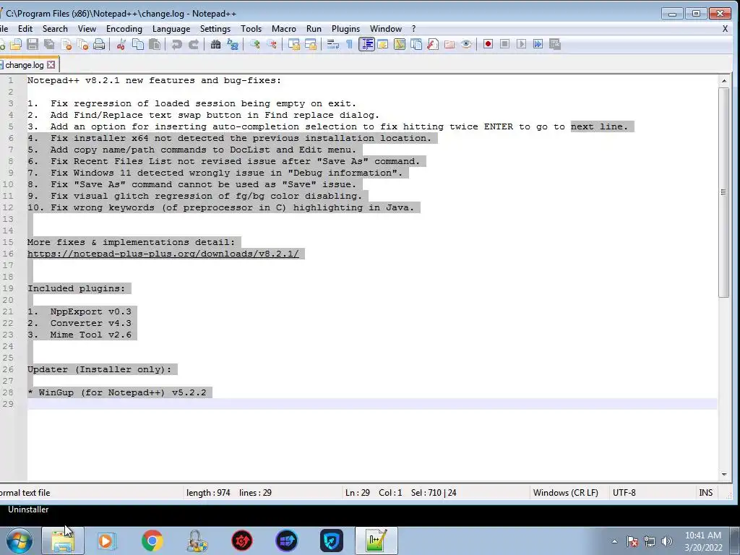Image resolution: width=740 pixels, height=555 pixels.
Task: Click the text 'WinGup (for Notepad++) v5.2.2'
Action: point(122,392)
